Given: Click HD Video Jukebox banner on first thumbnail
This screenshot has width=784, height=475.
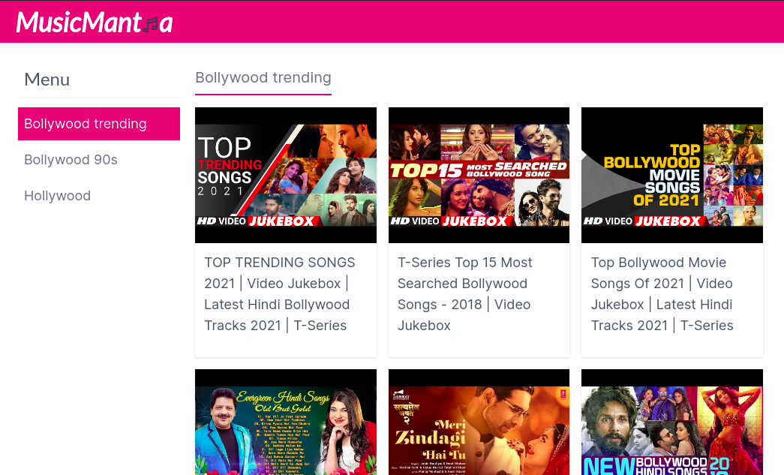Looking at the screenshot, I should (256, 221).
